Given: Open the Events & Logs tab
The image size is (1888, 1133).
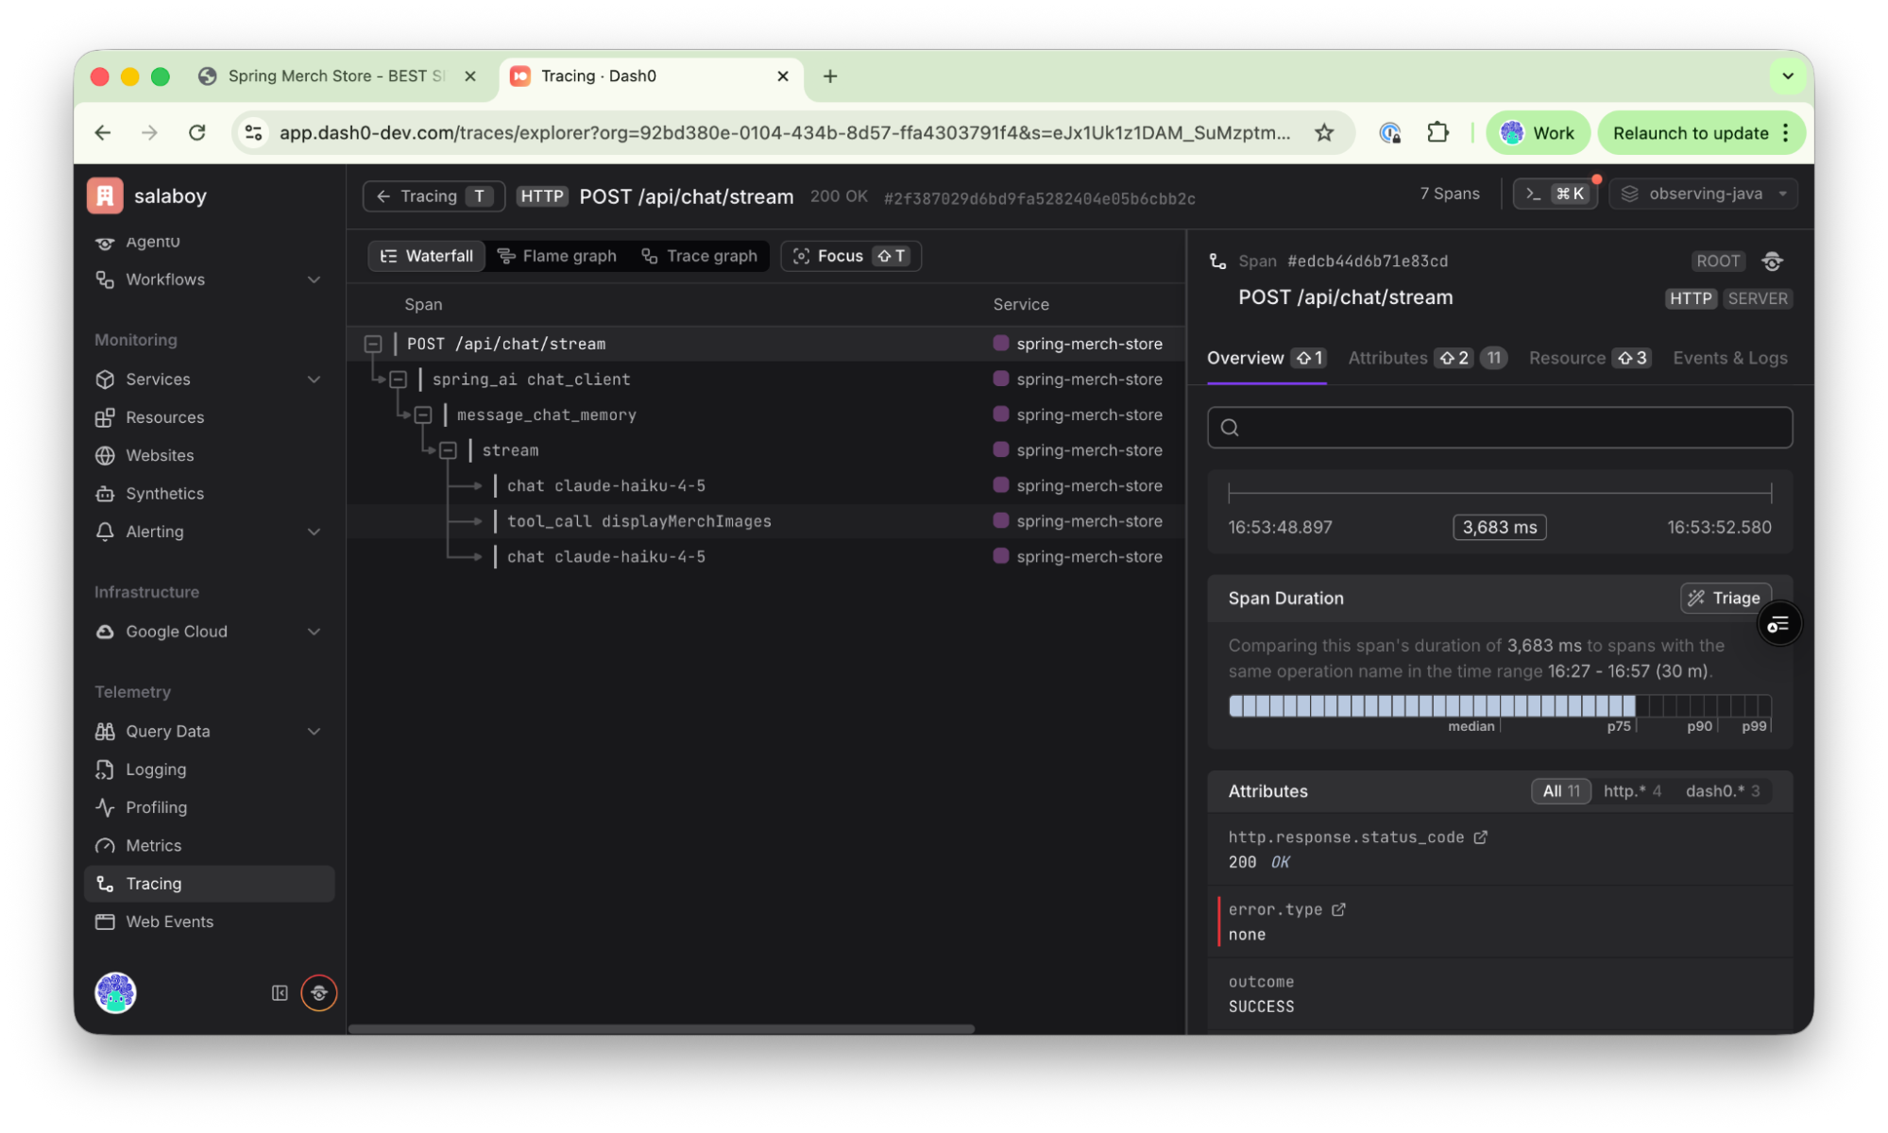Looking at the screenshot, I should click(1729, 358).
